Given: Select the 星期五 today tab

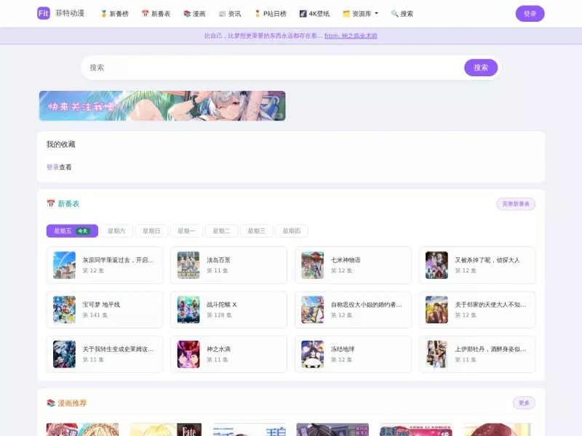Looking at the screenshot, I should [72, 231].
